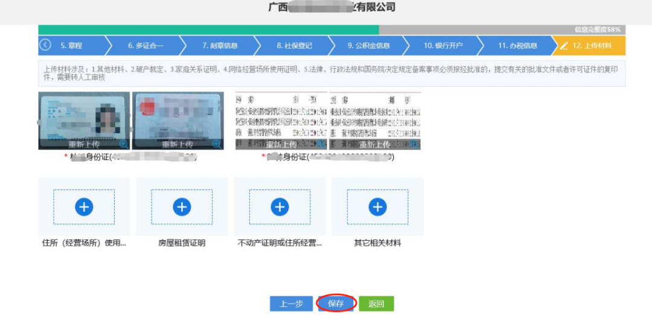Click the green 返回 button

376,304
